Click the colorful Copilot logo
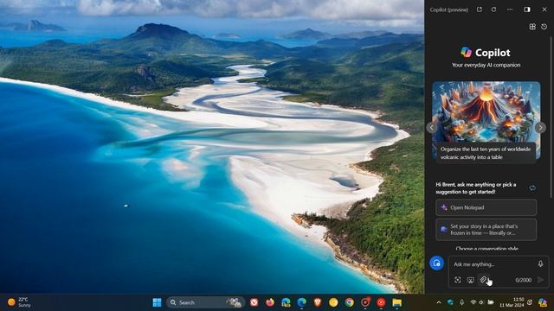This screenshot has height=311, width=554. pyautogui.click(x=466, y=53)
